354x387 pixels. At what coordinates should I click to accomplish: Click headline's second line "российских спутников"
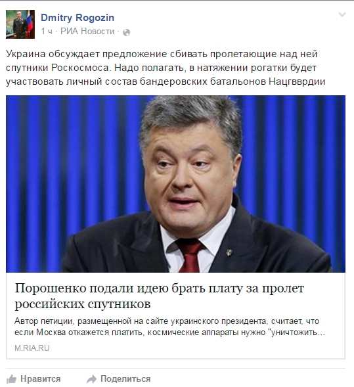82,304
